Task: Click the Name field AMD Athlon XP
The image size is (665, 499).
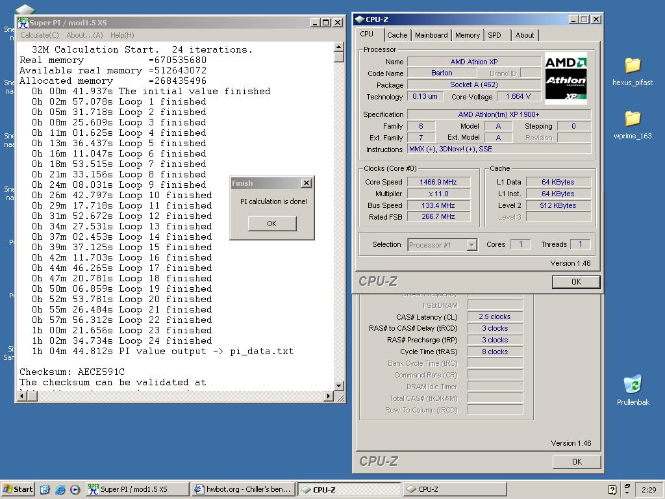Action: pyautogui.click(x=474, y=62)
